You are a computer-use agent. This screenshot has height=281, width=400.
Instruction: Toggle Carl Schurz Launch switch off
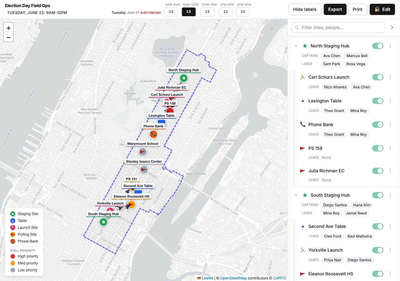(378, 77)
